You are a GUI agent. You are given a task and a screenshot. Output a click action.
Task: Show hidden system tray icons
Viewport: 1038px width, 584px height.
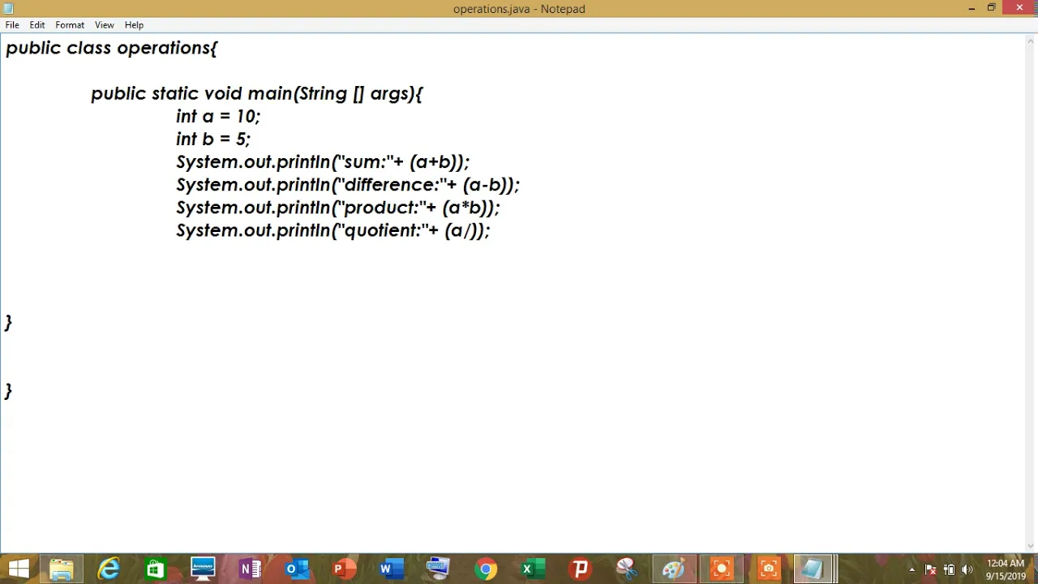pyautogui.click(x=911, y=569)
